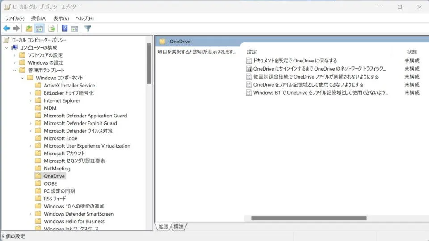Image resolution: width=429 pixels, height=241 pixels.
Task: Click the Filter funnel toolbar icon
Action: 88,28
